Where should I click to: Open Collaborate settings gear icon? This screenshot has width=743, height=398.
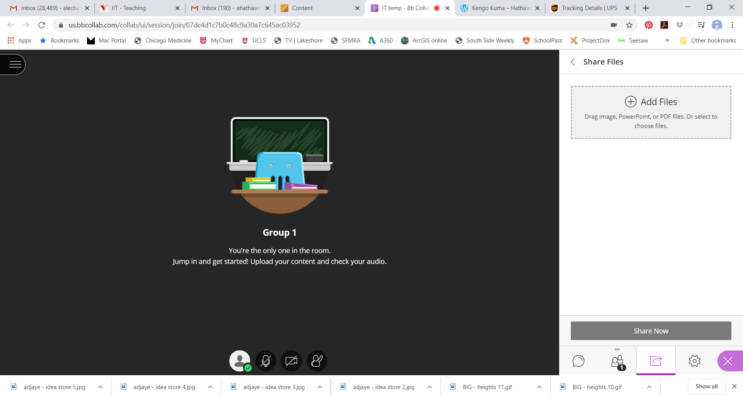click(694, 361)
